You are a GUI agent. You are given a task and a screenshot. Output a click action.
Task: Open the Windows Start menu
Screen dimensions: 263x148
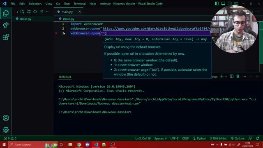tap(4, 144)
